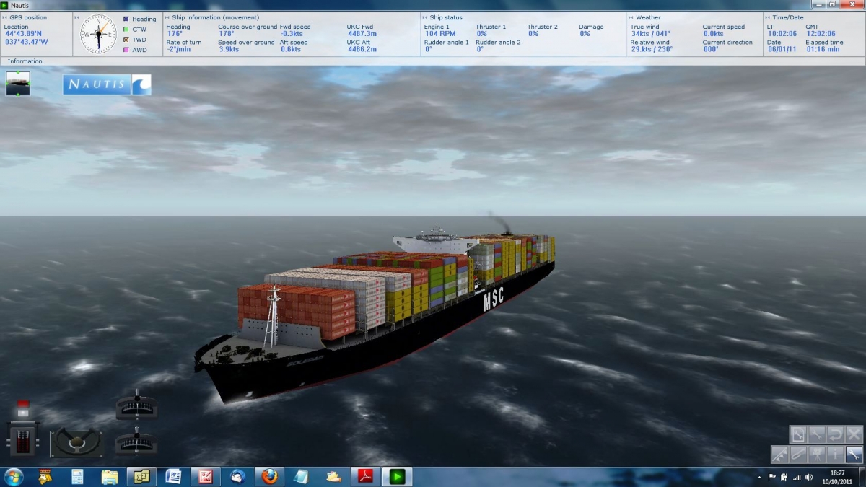Open the info 'i' icon

[836, 455]
